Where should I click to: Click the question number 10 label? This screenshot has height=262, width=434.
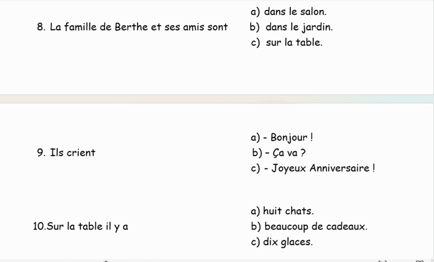[39, 226]
